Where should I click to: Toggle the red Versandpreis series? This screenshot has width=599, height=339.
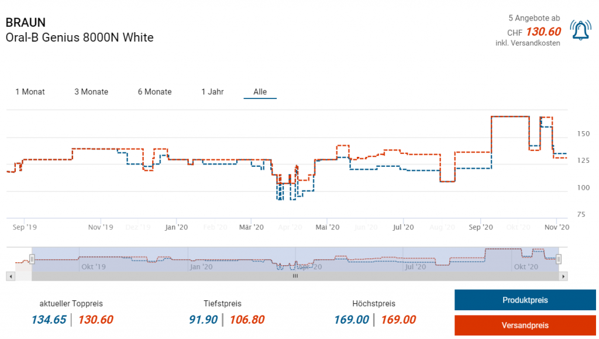click(525, 325)
